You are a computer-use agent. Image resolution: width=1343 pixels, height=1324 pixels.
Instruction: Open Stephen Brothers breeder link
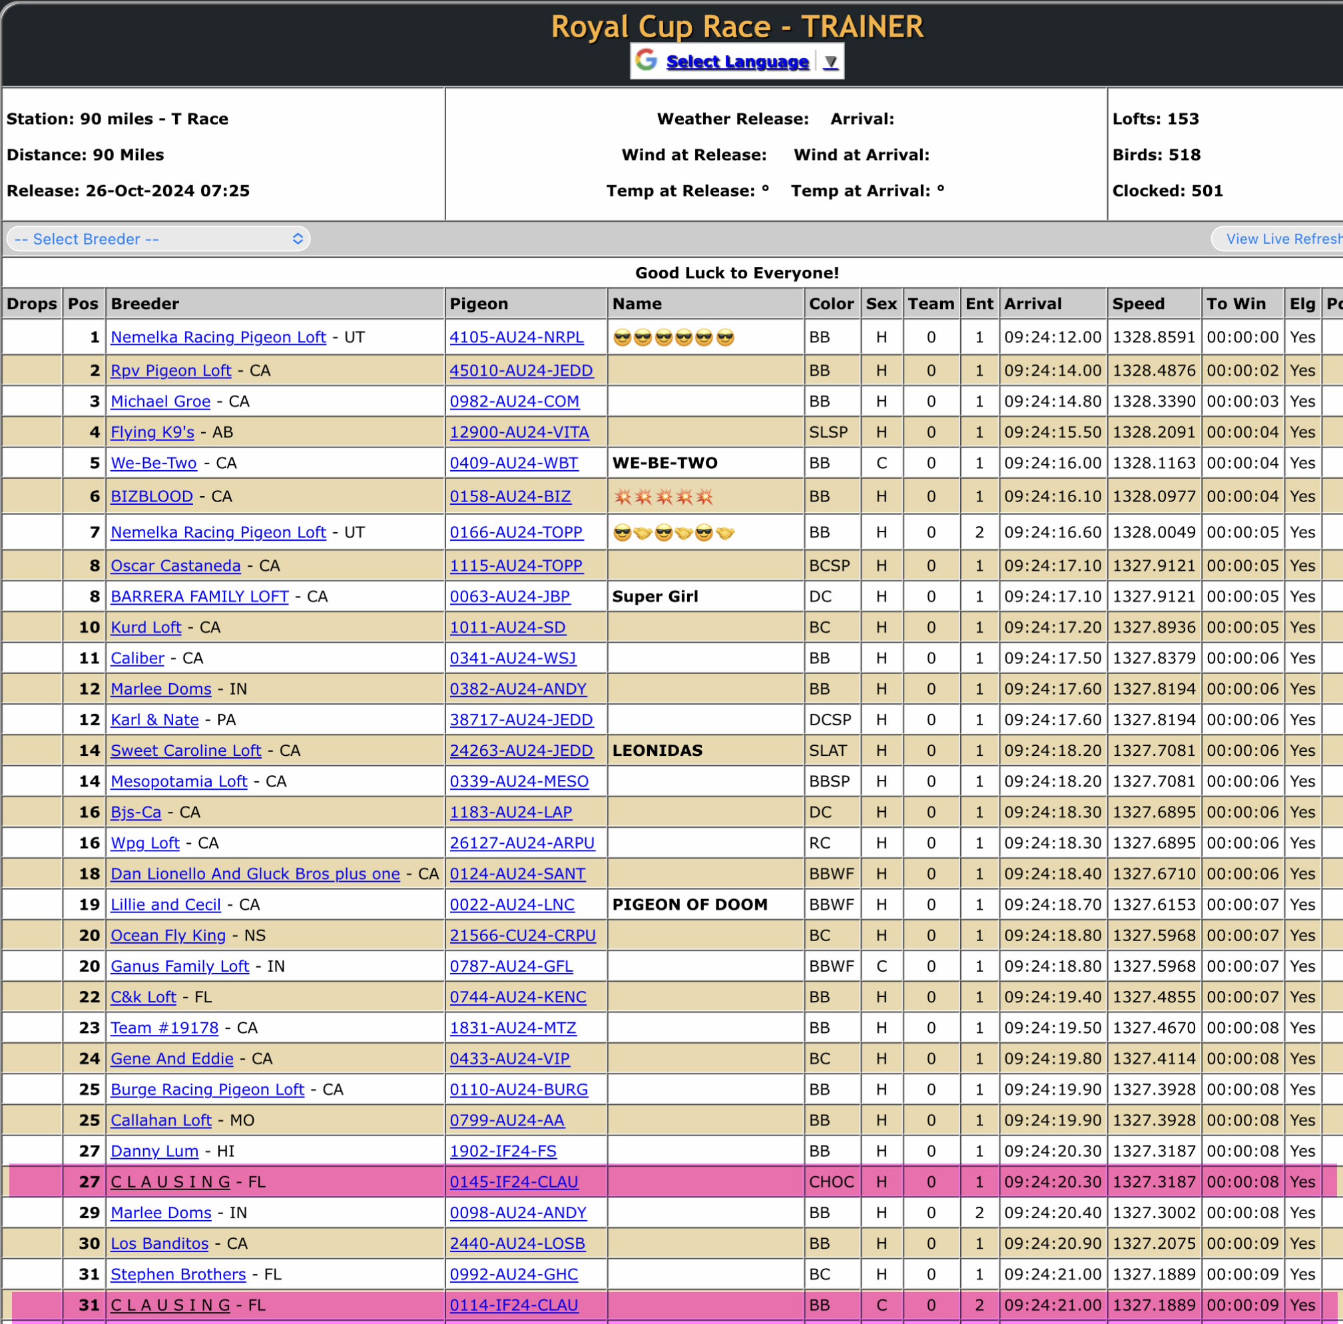178,1274
